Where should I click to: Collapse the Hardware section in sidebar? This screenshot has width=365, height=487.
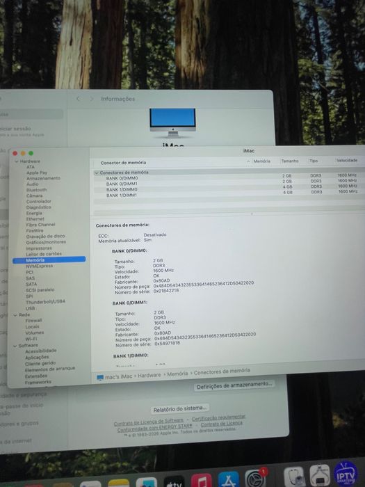17,161
